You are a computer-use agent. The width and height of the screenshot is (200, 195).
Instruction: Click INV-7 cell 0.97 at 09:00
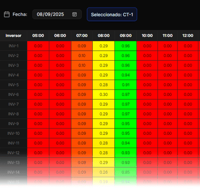coord(126,104)
